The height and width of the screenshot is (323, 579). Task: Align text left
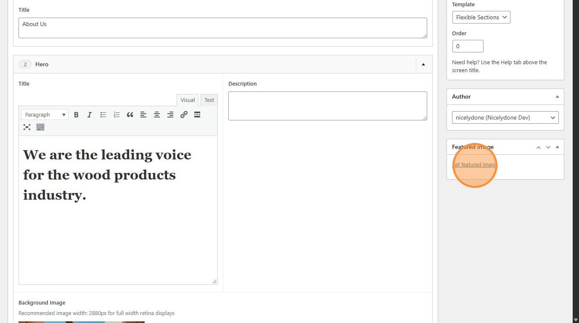143,115
